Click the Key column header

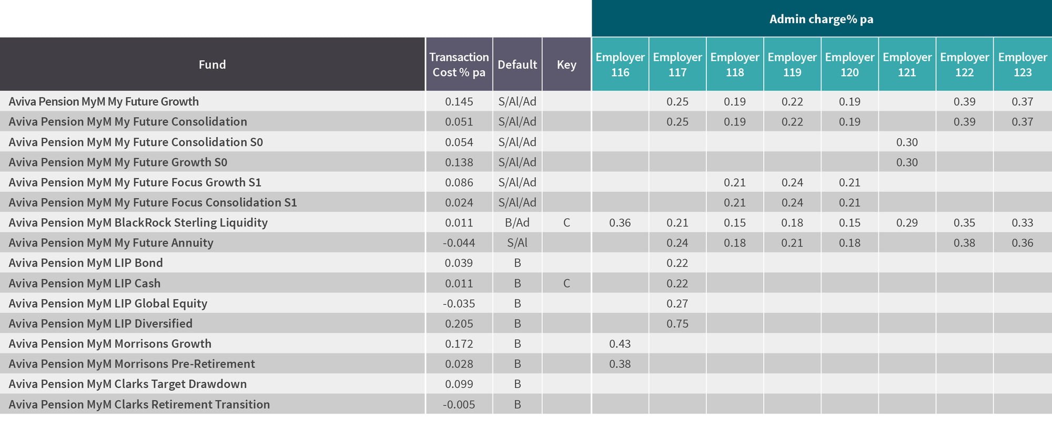tap(567, 65)
